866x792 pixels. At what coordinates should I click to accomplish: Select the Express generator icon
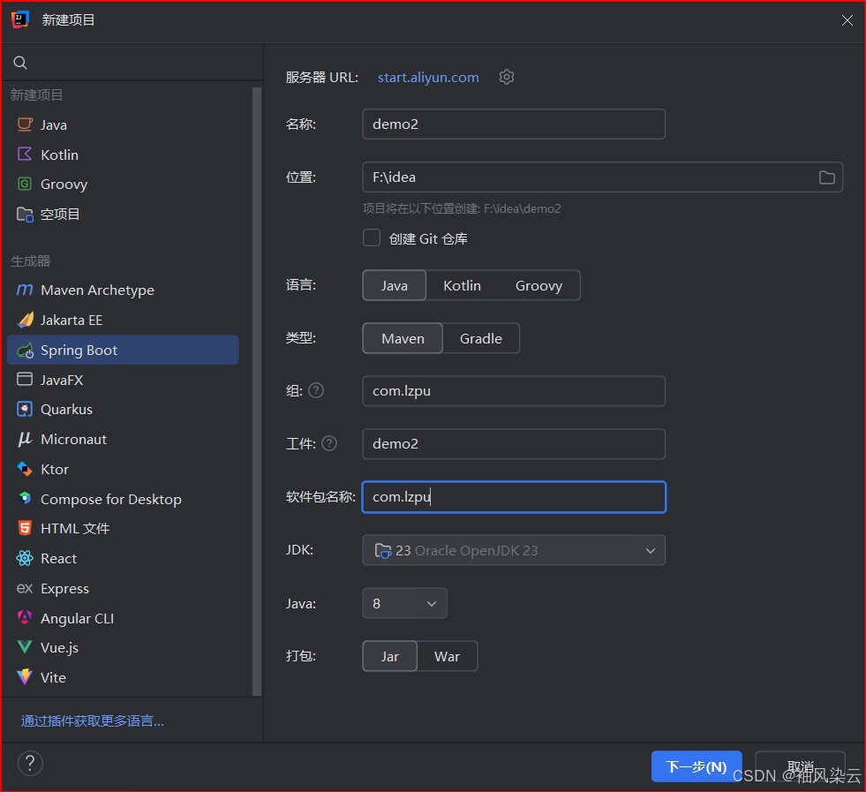tap(25, 588)
